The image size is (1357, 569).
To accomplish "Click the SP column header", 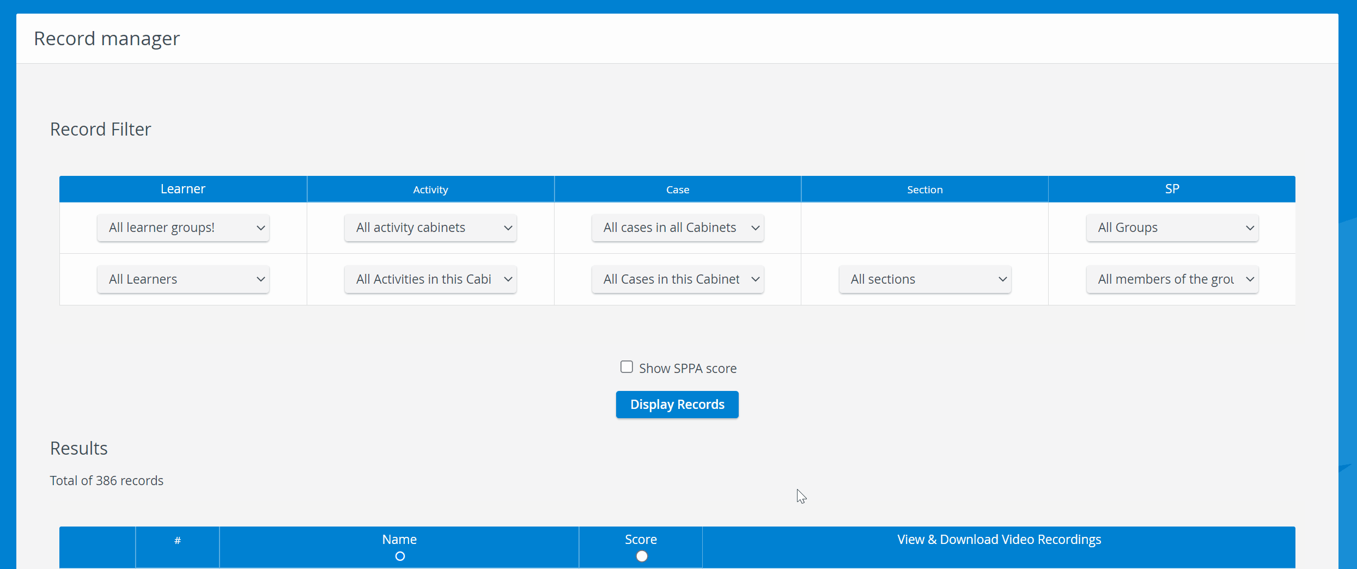I will [x=1172, y=189].
